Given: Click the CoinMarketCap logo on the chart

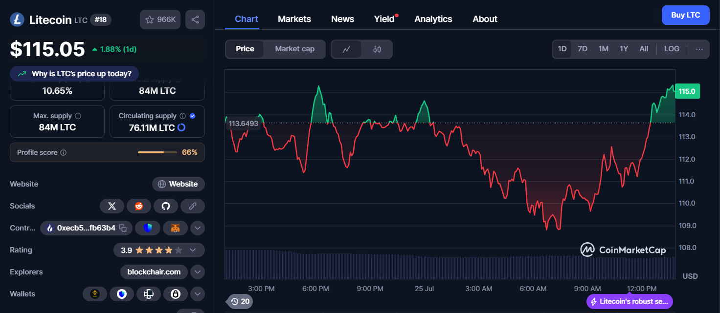Looking at the screenshot, I should pyautogui.click(x=623, y=250).
